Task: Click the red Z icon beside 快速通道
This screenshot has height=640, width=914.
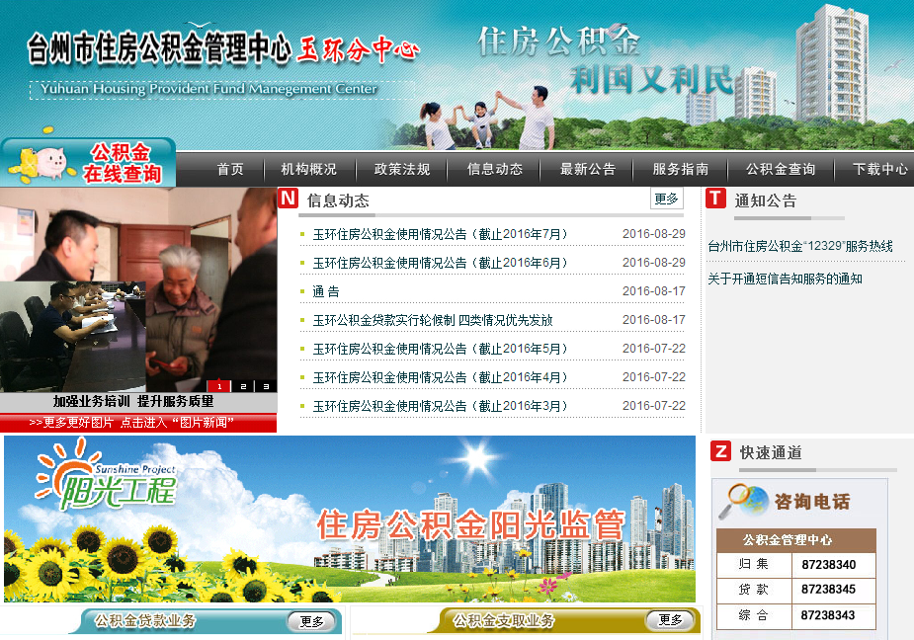Action: (721, 451)
